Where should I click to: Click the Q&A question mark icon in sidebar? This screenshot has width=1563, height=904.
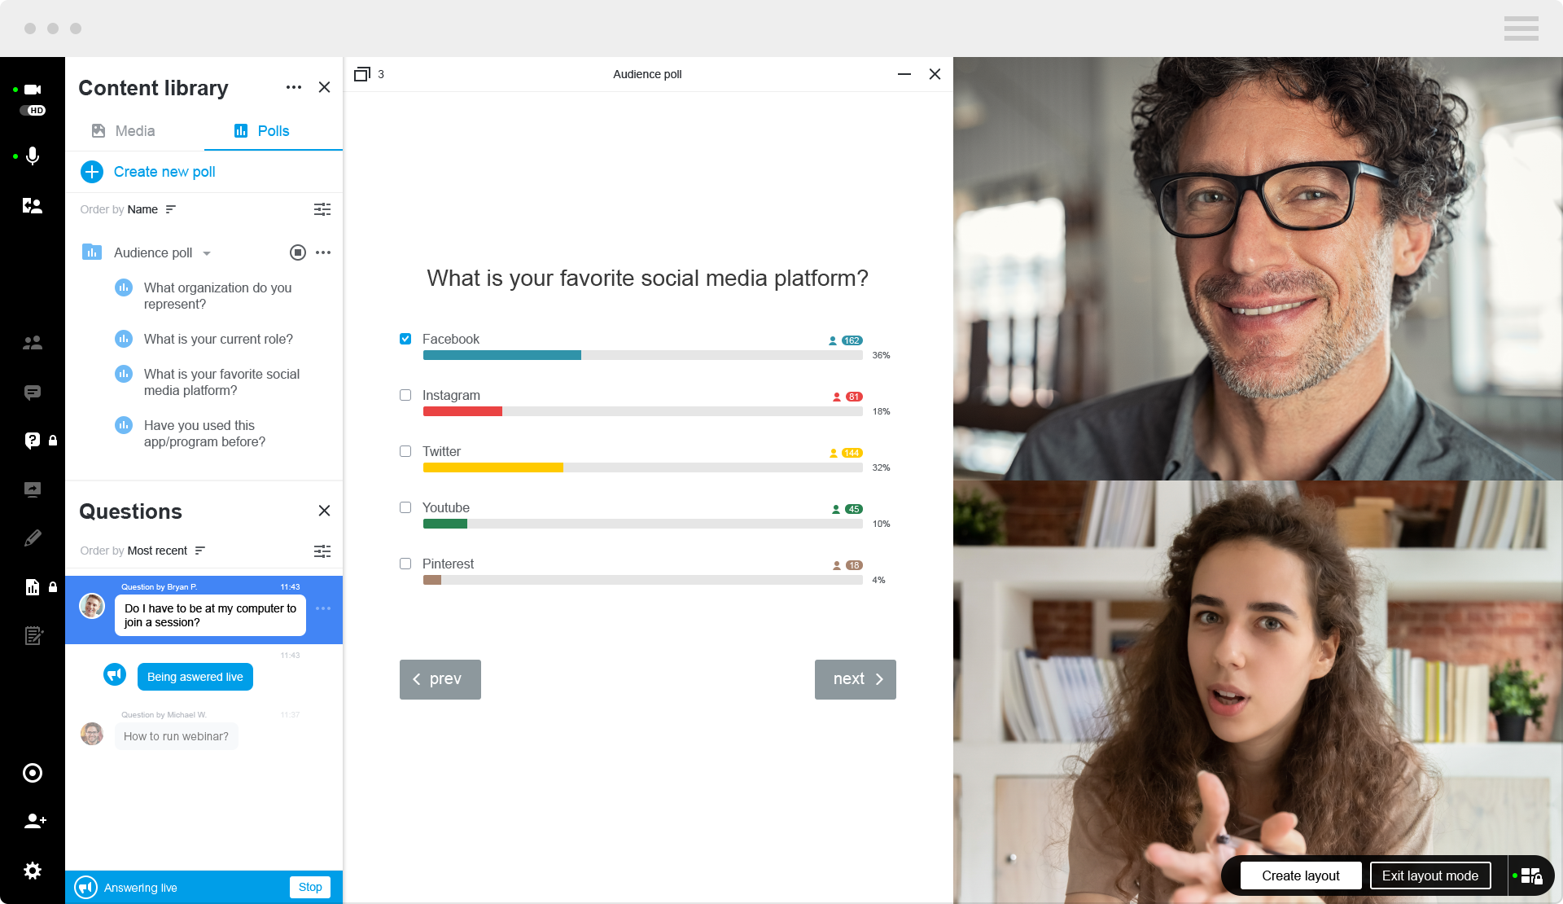tap(33, 440)
